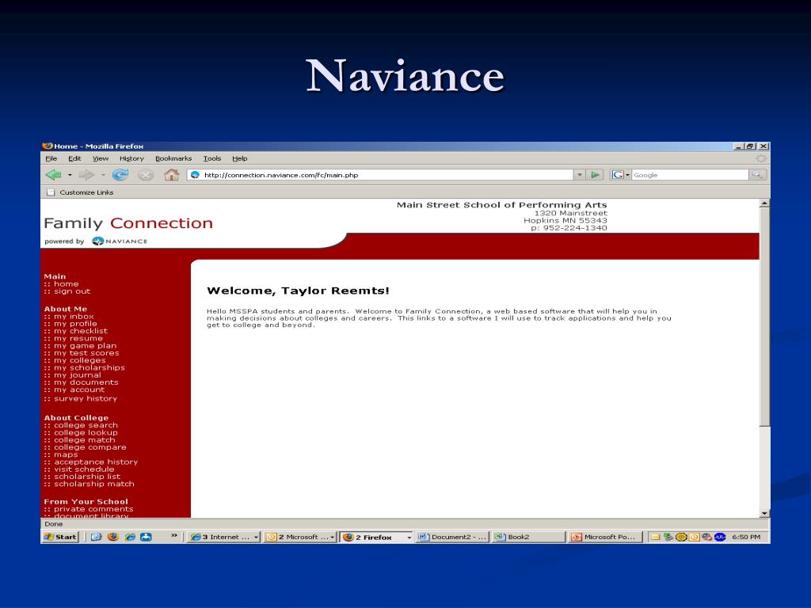Open the forward history dropdown arrow
Viewport: 811px width, 608px height.
103,175
